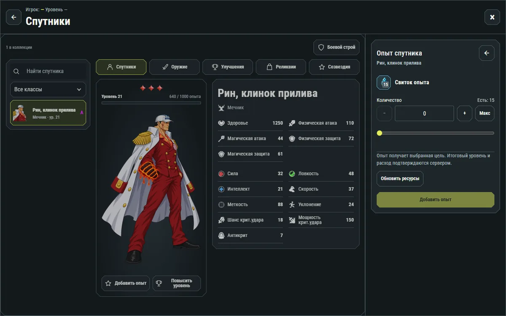Switch to the Оружие tab
This screenshot has width=506, height=316.
pos(175,67)
